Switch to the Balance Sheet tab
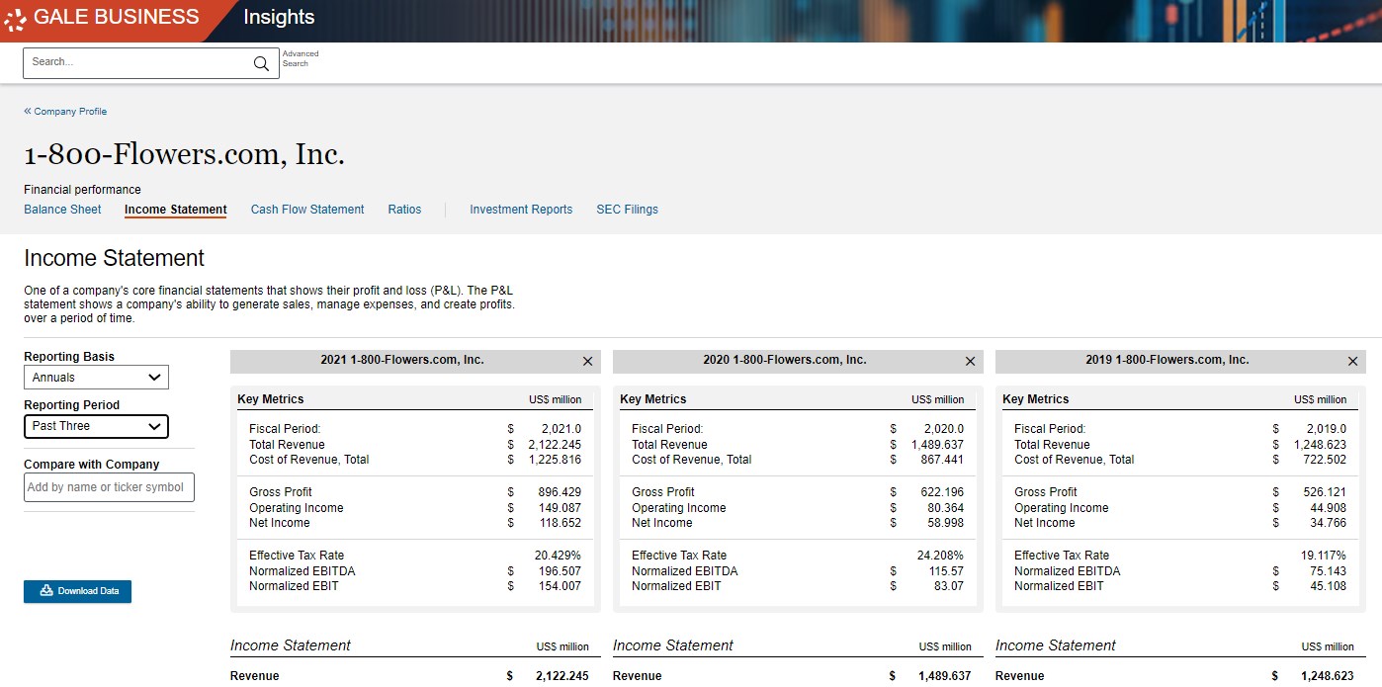 pos(62,210)
